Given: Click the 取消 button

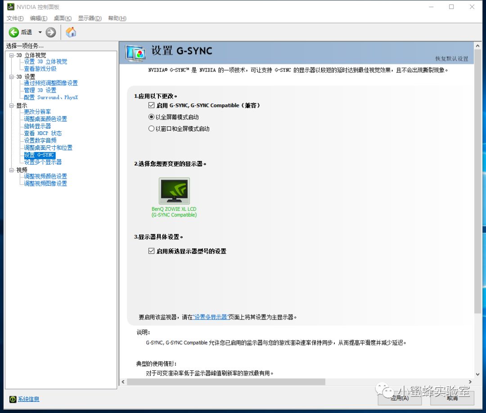Looking at the screenshot, I should [452, 398].
